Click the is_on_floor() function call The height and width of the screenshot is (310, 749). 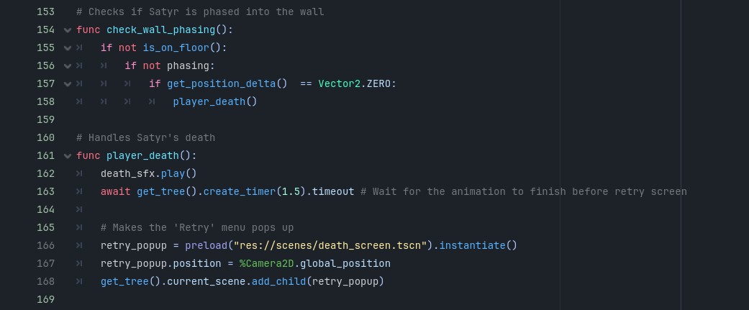181,48
